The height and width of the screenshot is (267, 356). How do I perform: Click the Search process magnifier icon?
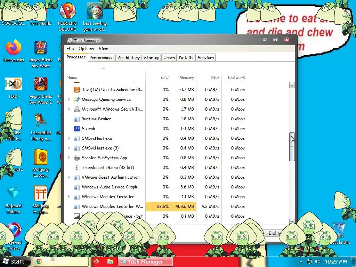point(77,129)
